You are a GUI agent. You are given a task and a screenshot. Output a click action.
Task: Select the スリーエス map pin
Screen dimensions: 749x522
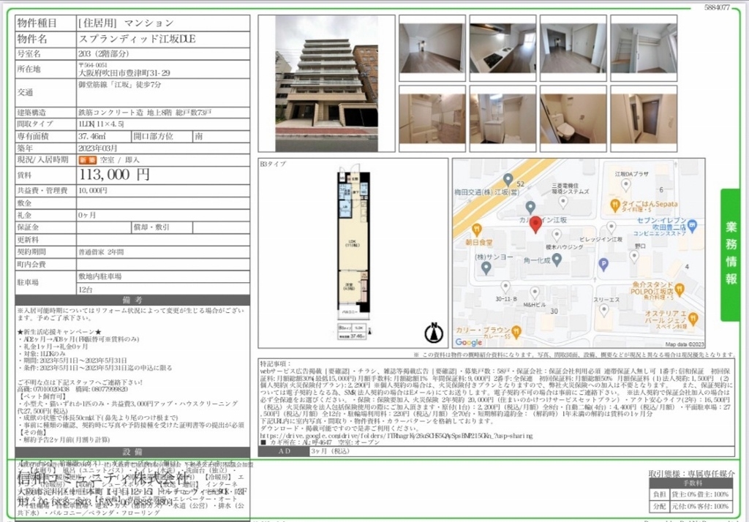pyautogui.click(x=603, y=311)
